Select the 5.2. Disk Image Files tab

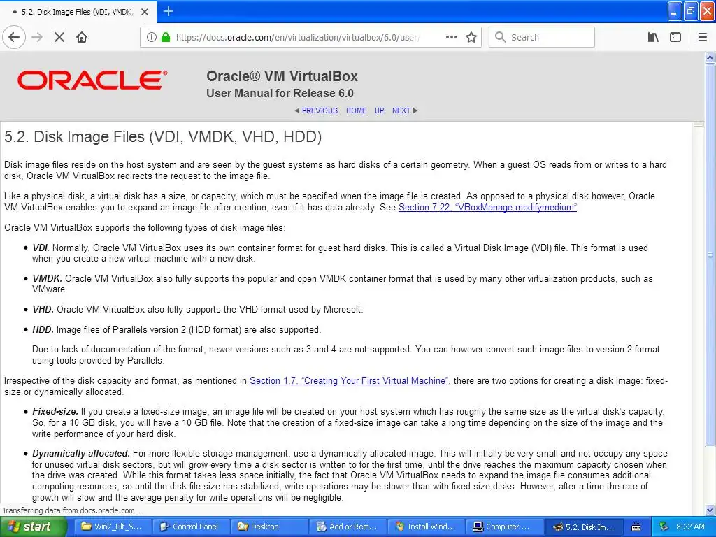78,12
